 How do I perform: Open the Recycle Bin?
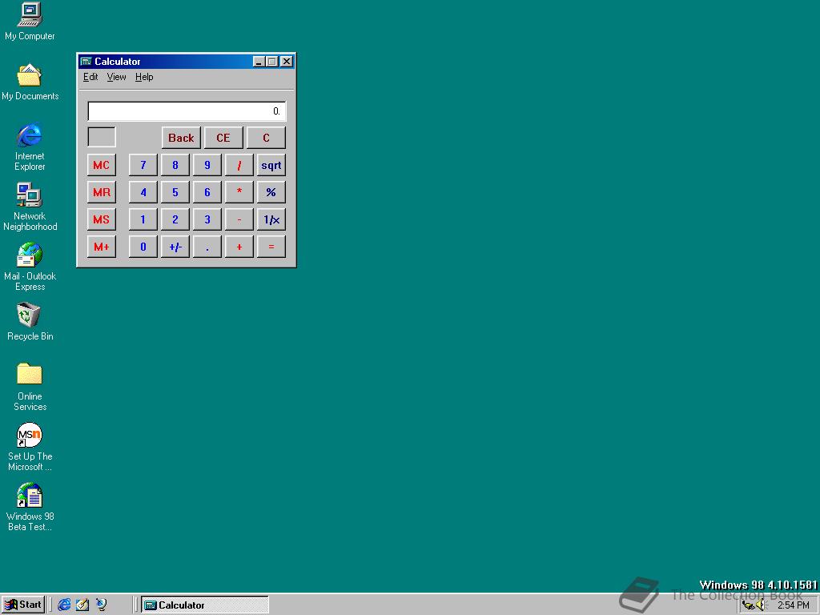(x=30, y=322)
